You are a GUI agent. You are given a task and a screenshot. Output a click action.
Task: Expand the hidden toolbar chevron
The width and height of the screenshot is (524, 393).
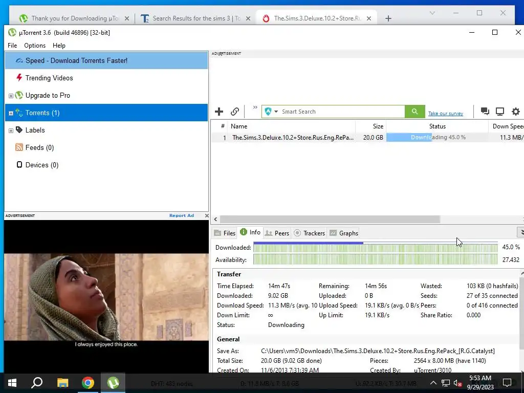[255, 107]
